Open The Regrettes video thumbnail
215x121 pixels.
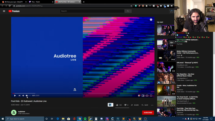[166, 78]
